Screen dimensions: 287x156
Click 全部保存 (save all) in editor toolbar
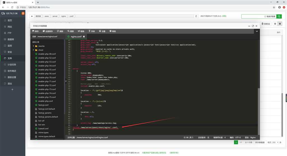click(x=48, y=31)
